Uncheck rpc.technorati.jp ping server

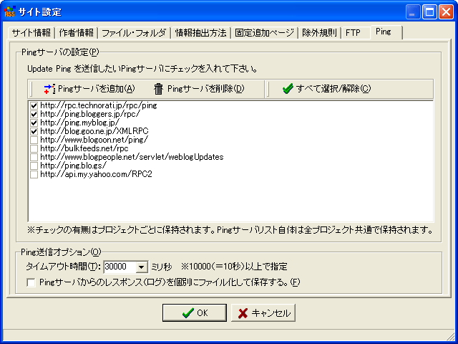34,105
